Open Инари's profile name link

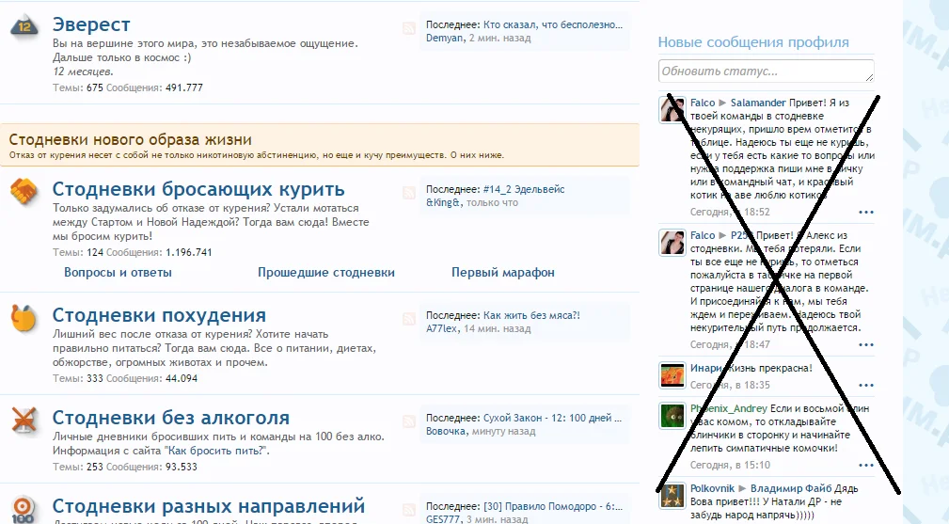[706, 368]
